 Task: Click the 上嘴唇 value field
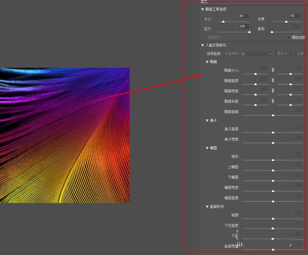click(298, 165)
